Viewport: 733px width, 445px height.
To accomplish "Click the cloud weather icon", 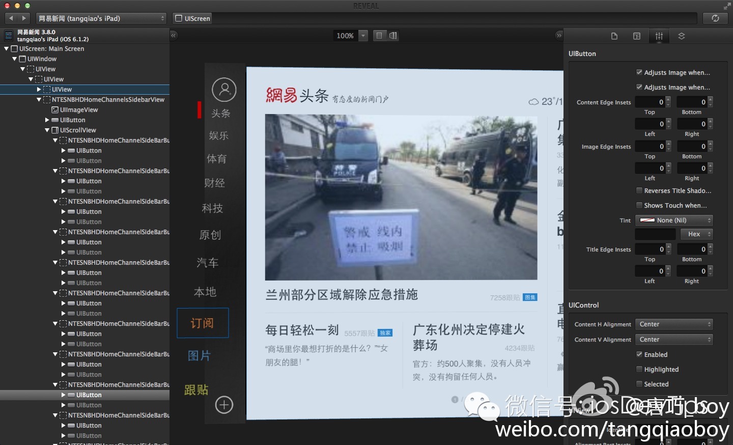I will point(533,102).
